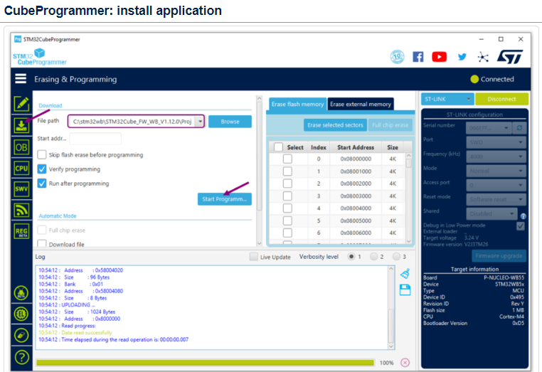
Task: Toggle Debug in Low Power mode checkbox
Action: tap(521, 226)
